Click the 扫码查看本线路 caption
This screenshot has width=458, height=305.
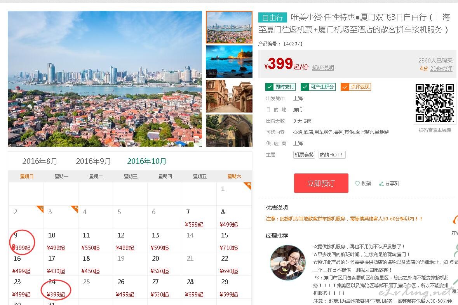click(x=435, y=130)
